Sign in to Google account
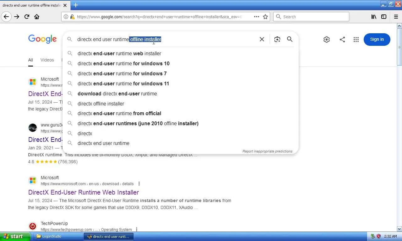This screenshot has width=402, height=241. pos(377,39)
